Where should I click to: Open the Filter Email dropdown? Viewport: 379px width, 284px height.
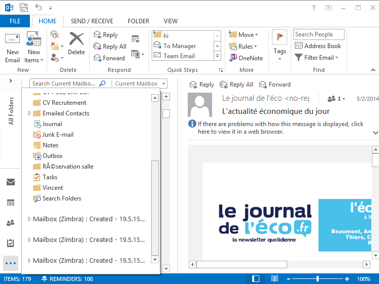317,58
